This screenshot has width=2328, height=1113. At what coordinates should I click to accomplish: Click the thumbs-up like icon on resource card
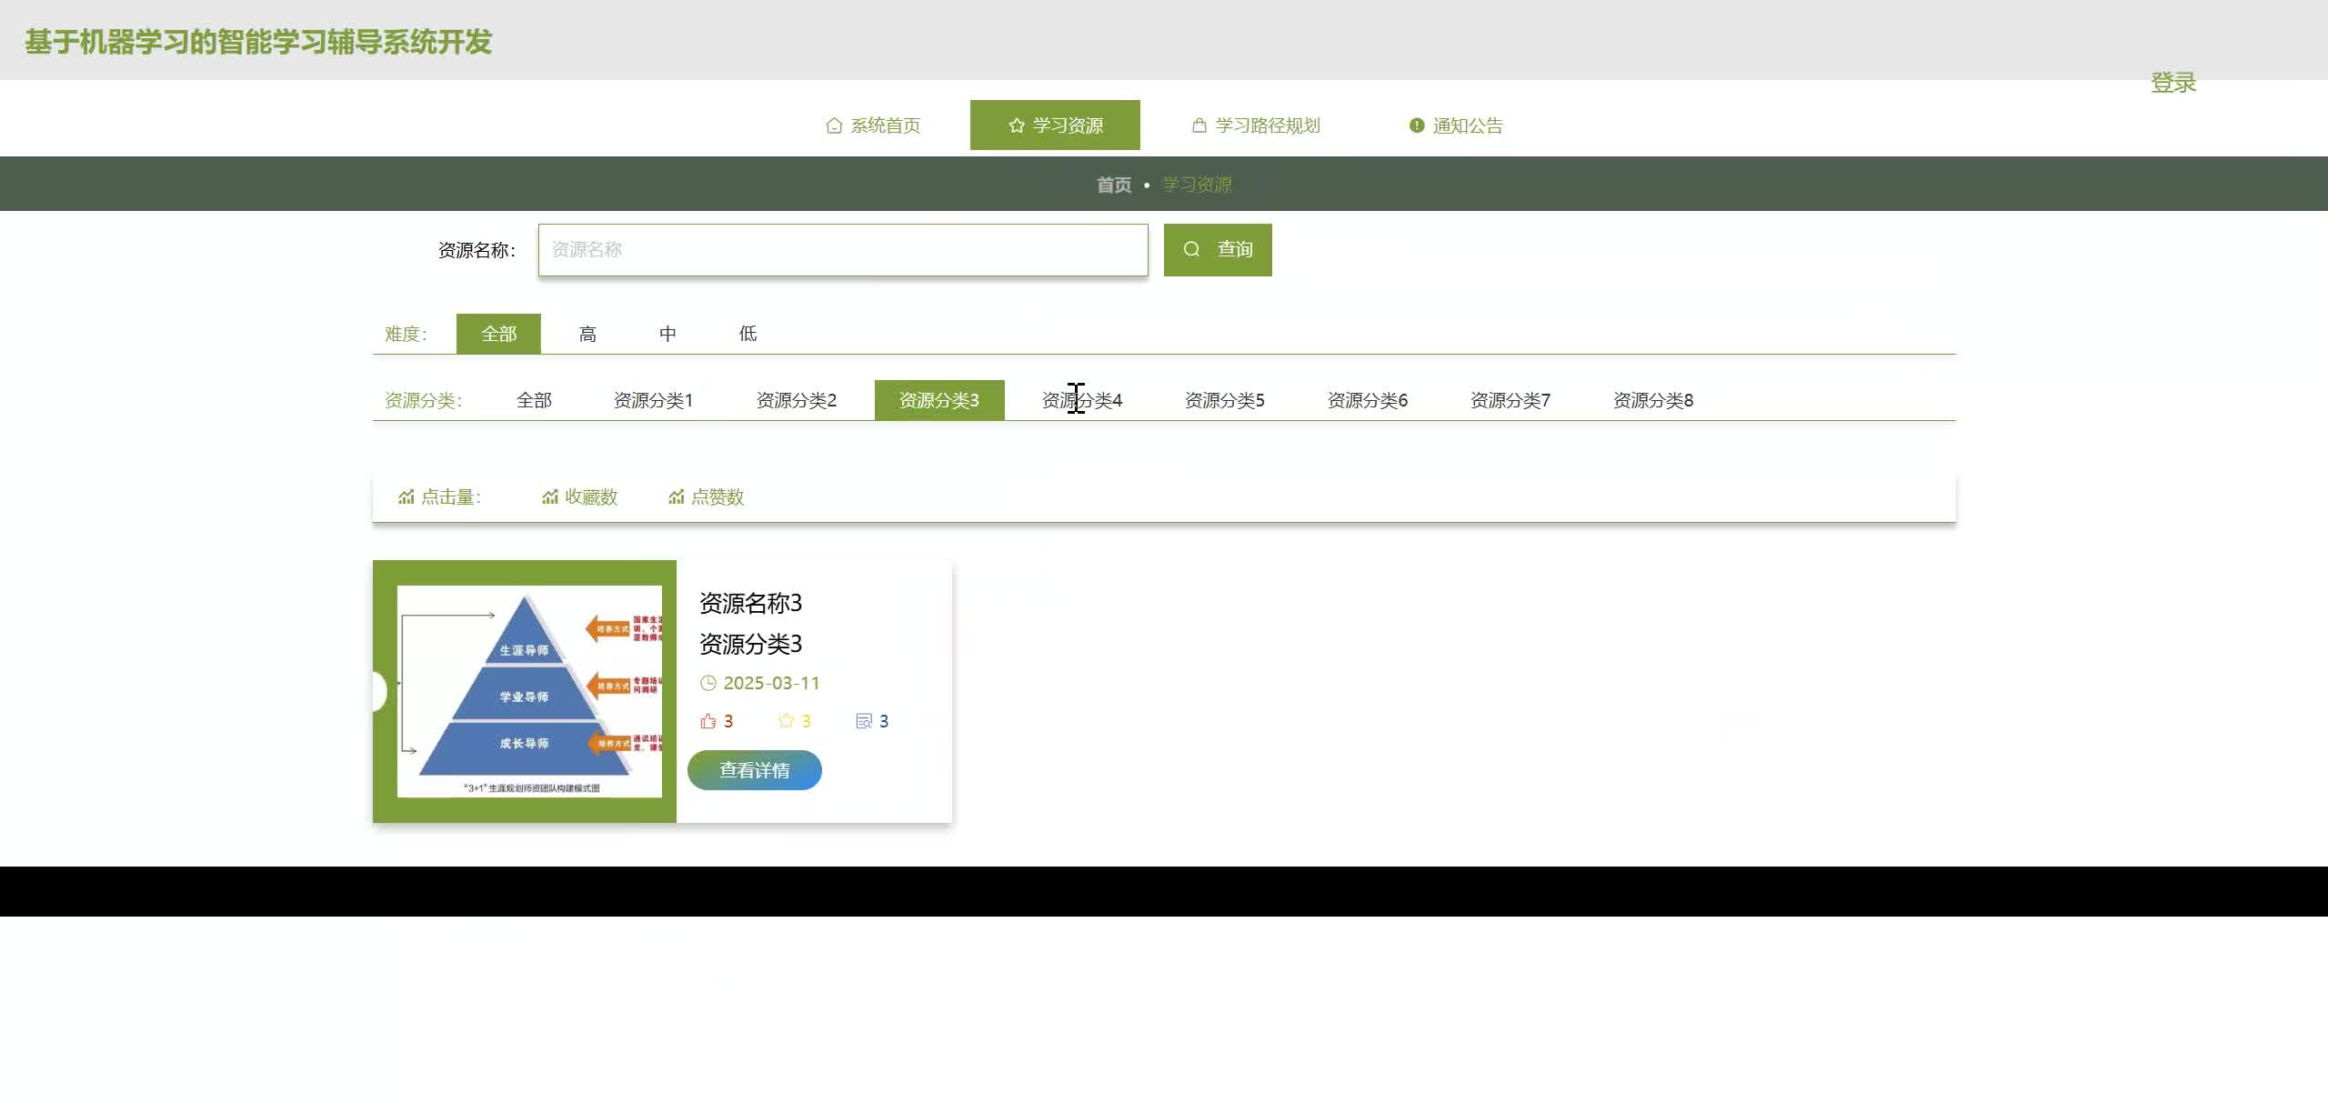click(708, 721)
